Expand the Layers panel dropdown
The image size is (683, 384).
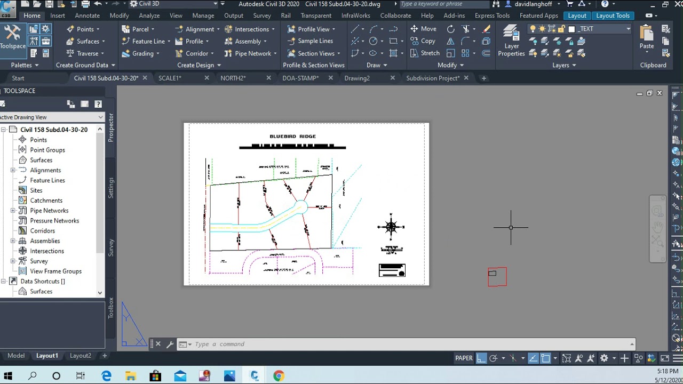click(x=564, y=65)
